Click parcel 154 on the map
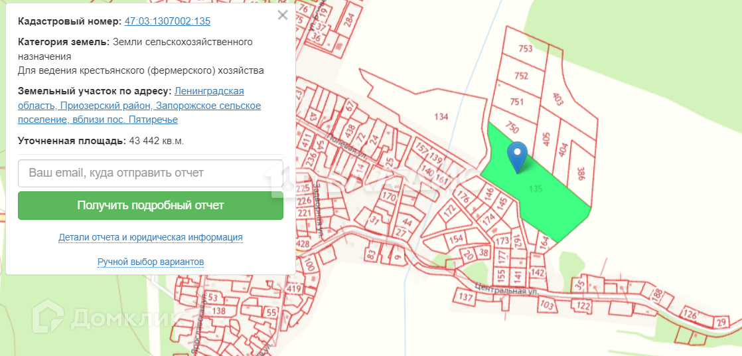The image size is (742, 356). (x=456, y=238)
